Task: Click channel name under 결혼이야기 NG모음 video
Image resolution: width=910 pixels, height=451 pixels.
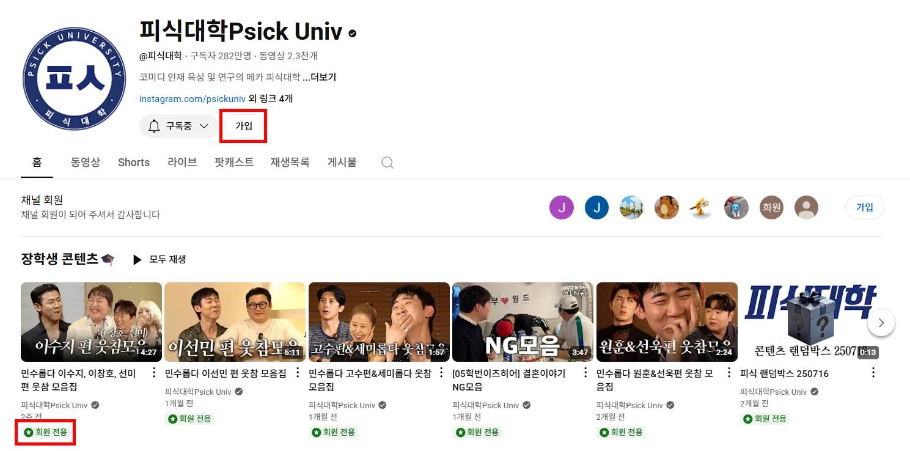Action: tap(486, 405)
